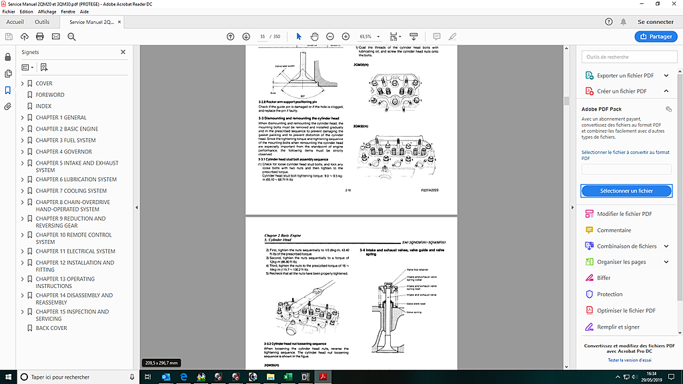
Task: Collapse Créer un fichier PDF section
Action: tap(666, 91)
